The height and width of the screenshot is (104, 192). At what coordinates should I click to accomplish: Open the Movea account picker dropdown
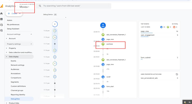click(24, 7)
